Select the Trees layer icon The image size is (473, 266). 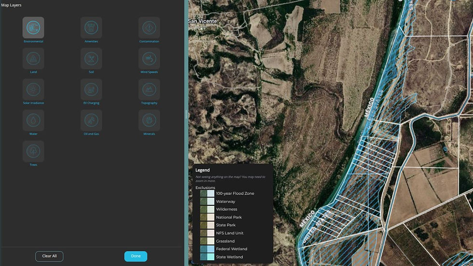(x=33, y=151)
